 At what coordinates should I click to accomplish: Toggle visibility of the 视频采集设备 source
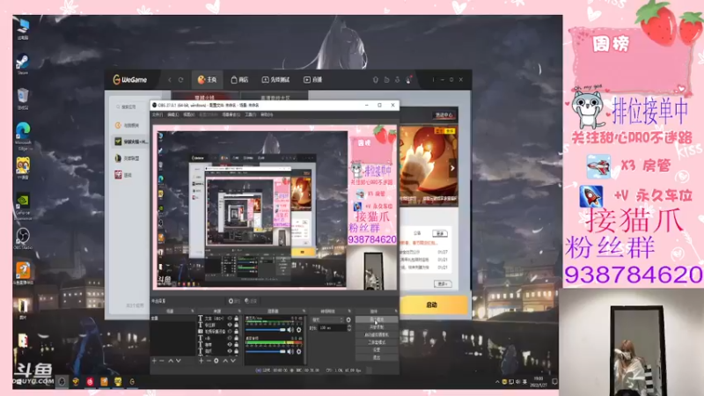[230, 332]
